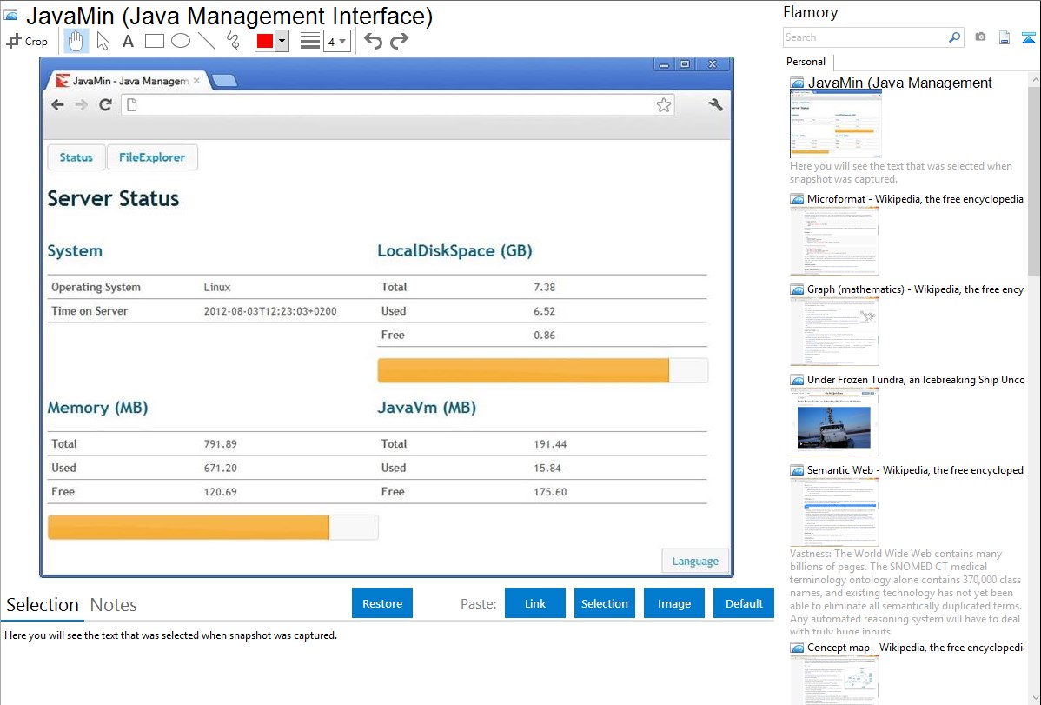Select the JavaMin - Java Management browser tab
The image size is (1041, 705).
(x=128, y=81)
